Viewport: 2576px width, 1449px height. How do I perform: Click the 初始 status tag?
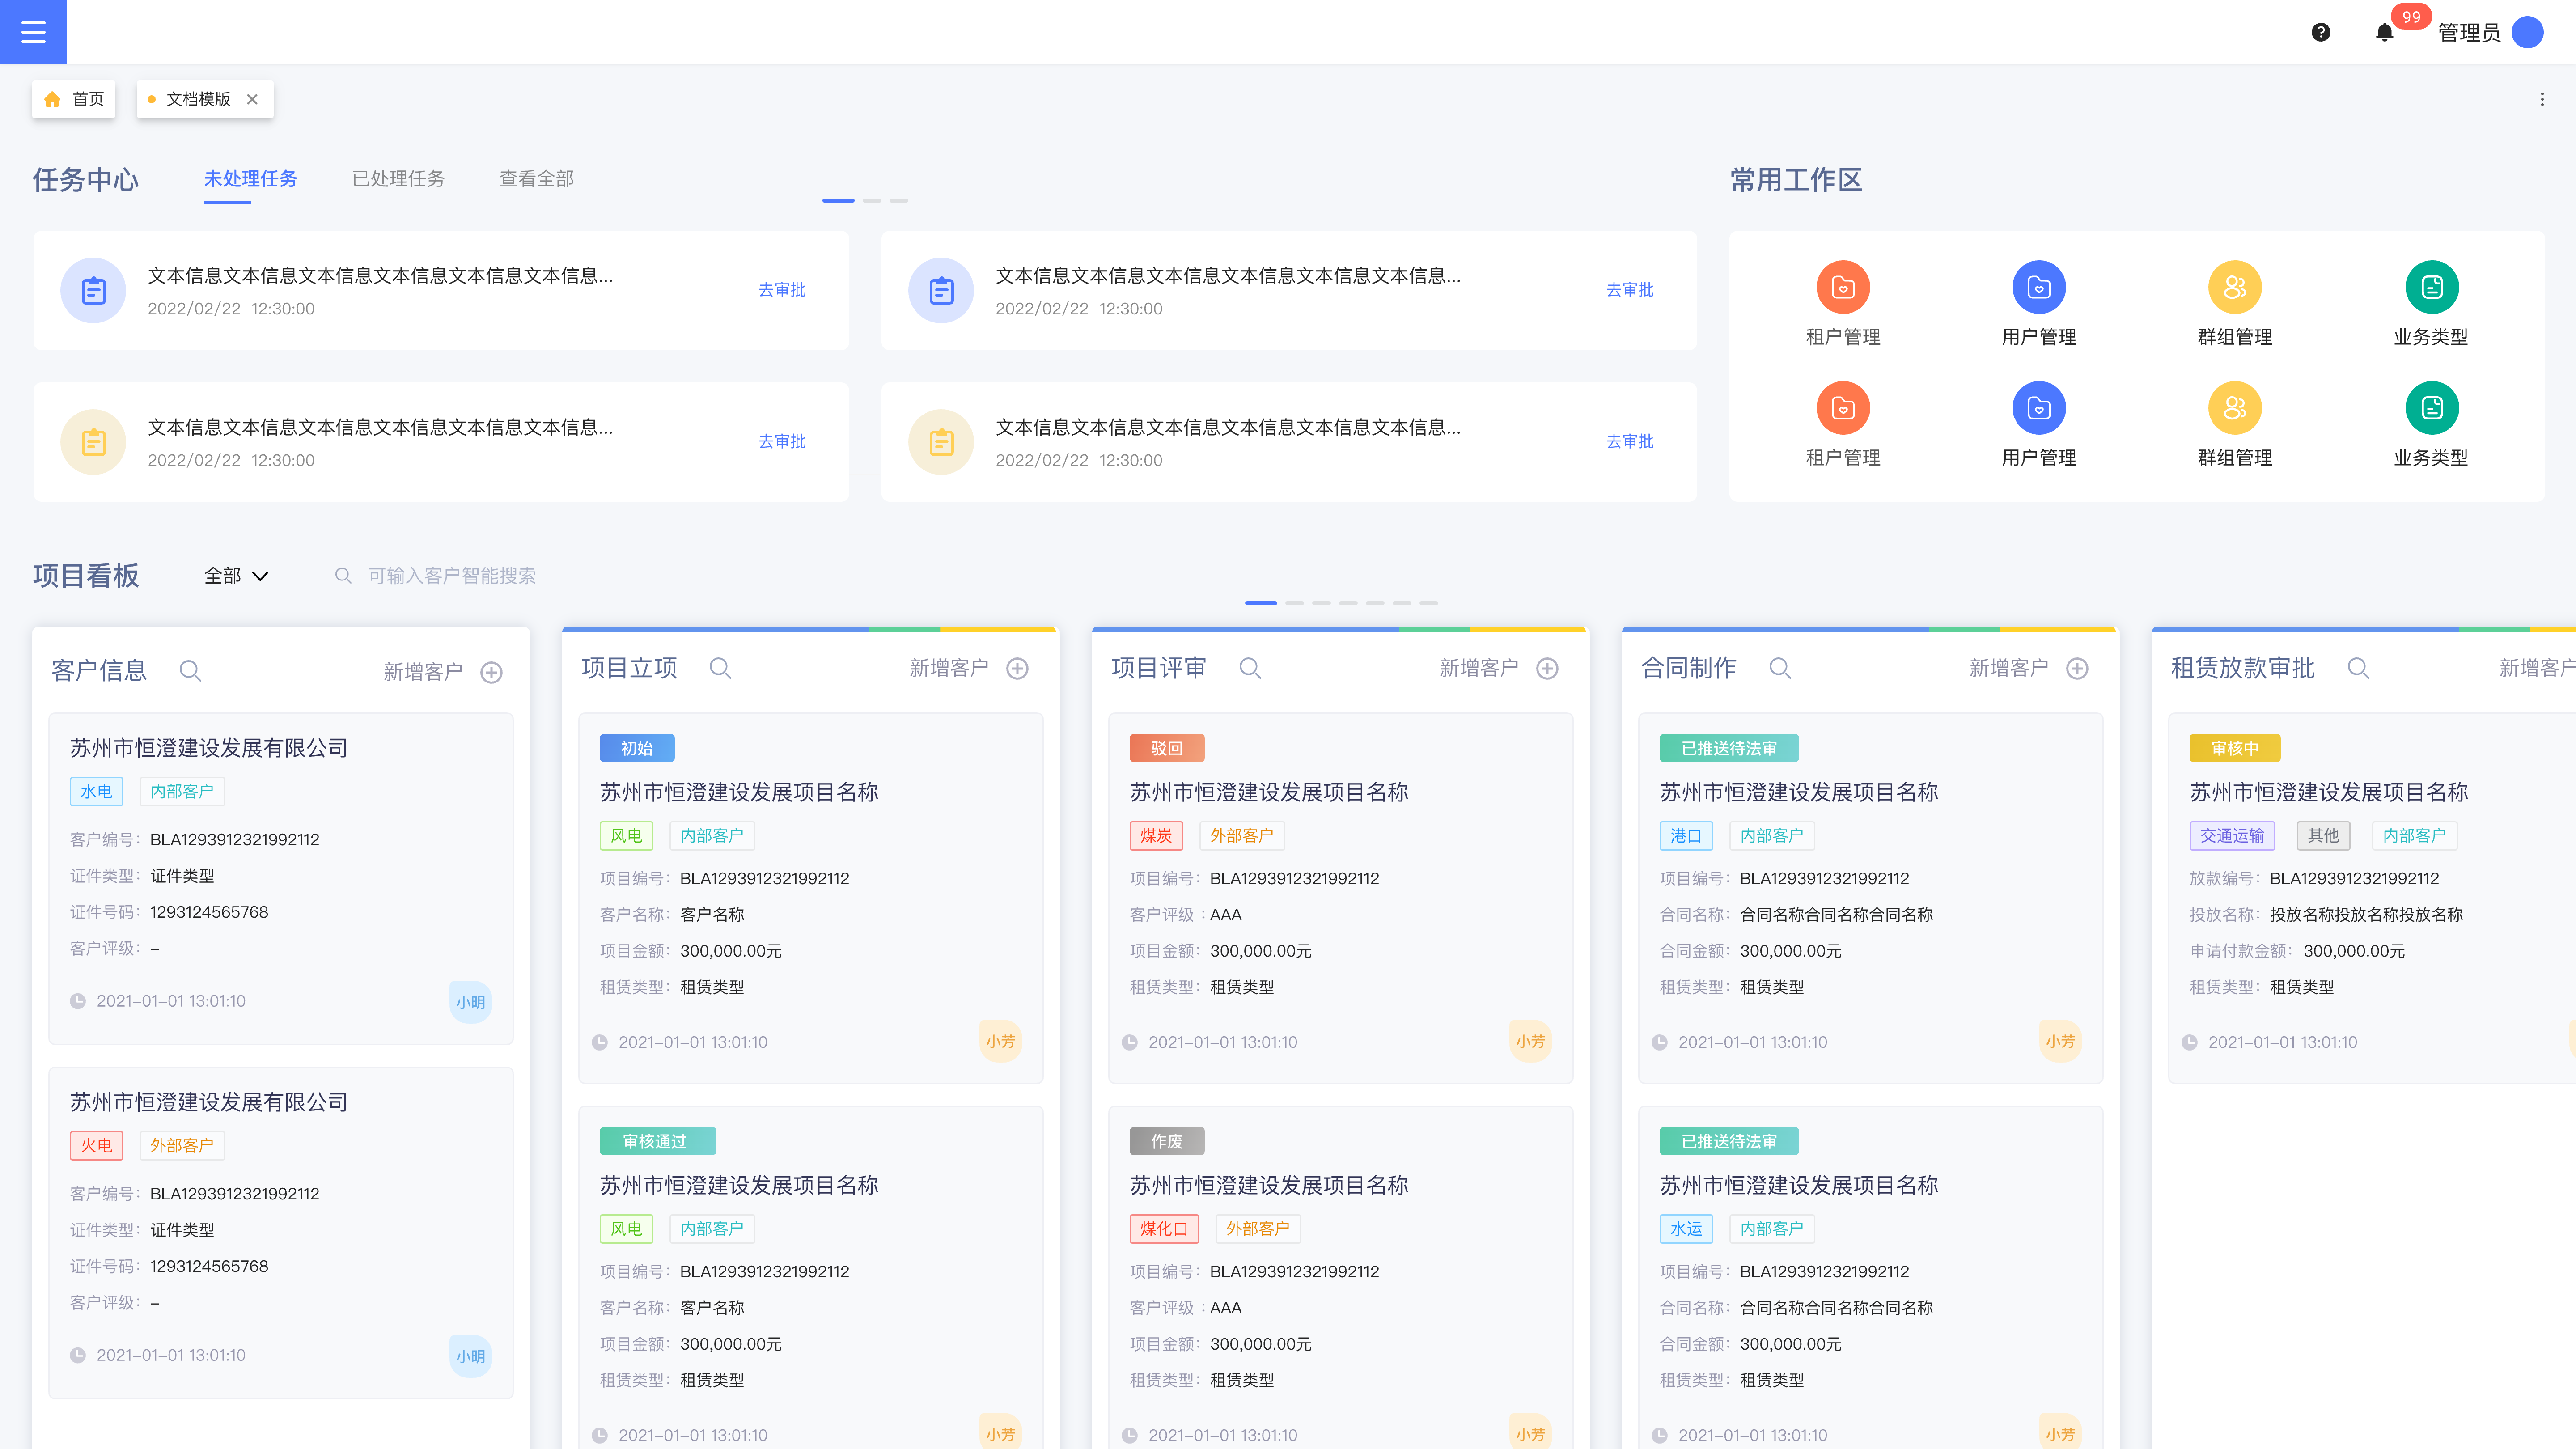tap(637, 748)
